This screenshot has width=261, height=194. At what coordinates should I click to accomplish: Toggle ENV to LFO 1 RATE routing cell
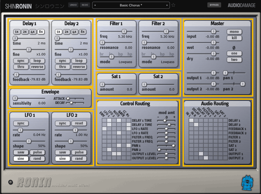click(x=104, y=129)
